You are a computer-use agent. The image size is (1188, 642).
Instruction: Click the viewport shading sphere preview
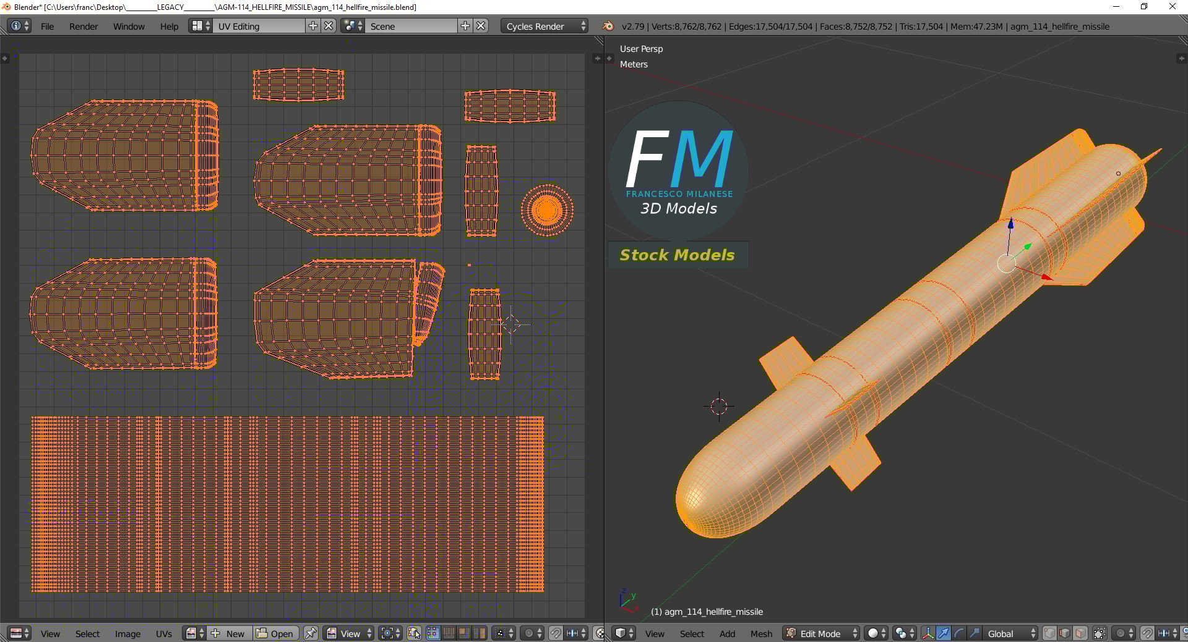point(873,633)
